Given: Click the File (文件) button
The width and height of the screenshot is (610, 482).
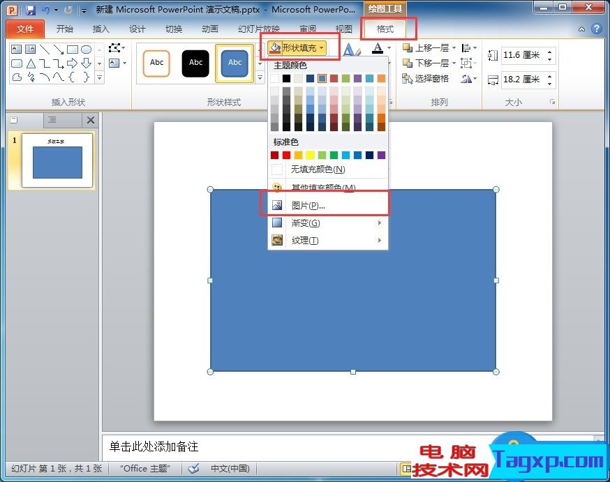Looking at the screenshot, I should (25, 29).
